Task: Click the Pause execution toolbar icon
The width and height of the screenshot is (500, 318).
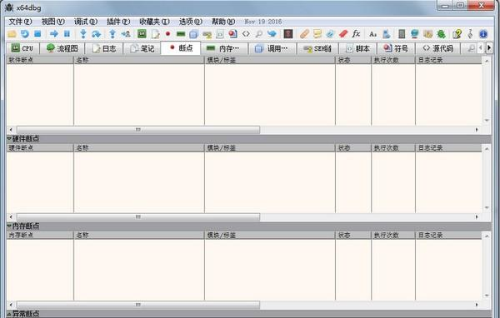Action: pos(67,34)
